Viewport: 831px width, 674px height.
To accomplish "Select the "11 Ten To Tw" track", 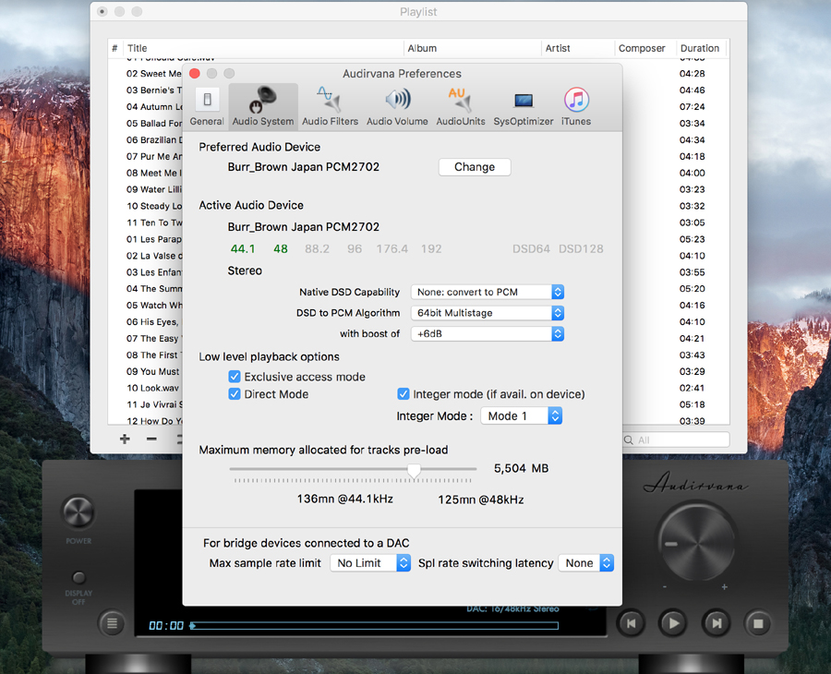I will pos(153,223).
